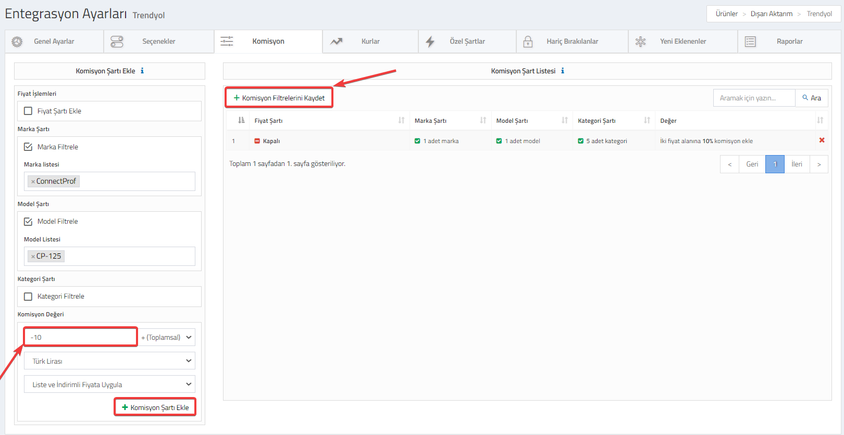Click Komisyon Filtrelerini Kaydet button
This screenshot has height=435, width=844.
coord(279,98)
